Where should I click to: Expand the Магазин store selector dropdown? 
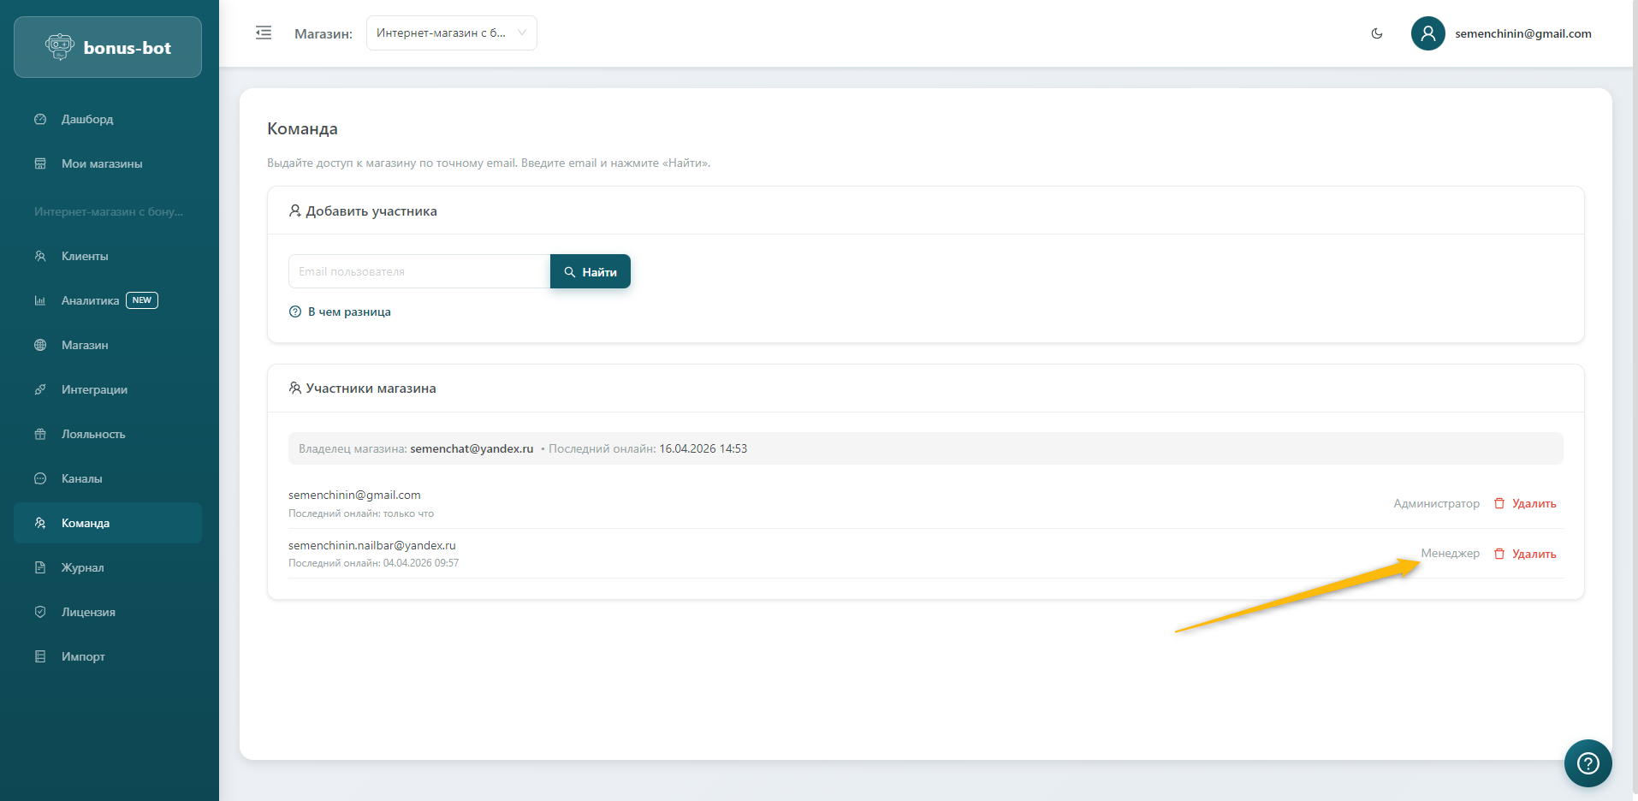pos(451,33)
